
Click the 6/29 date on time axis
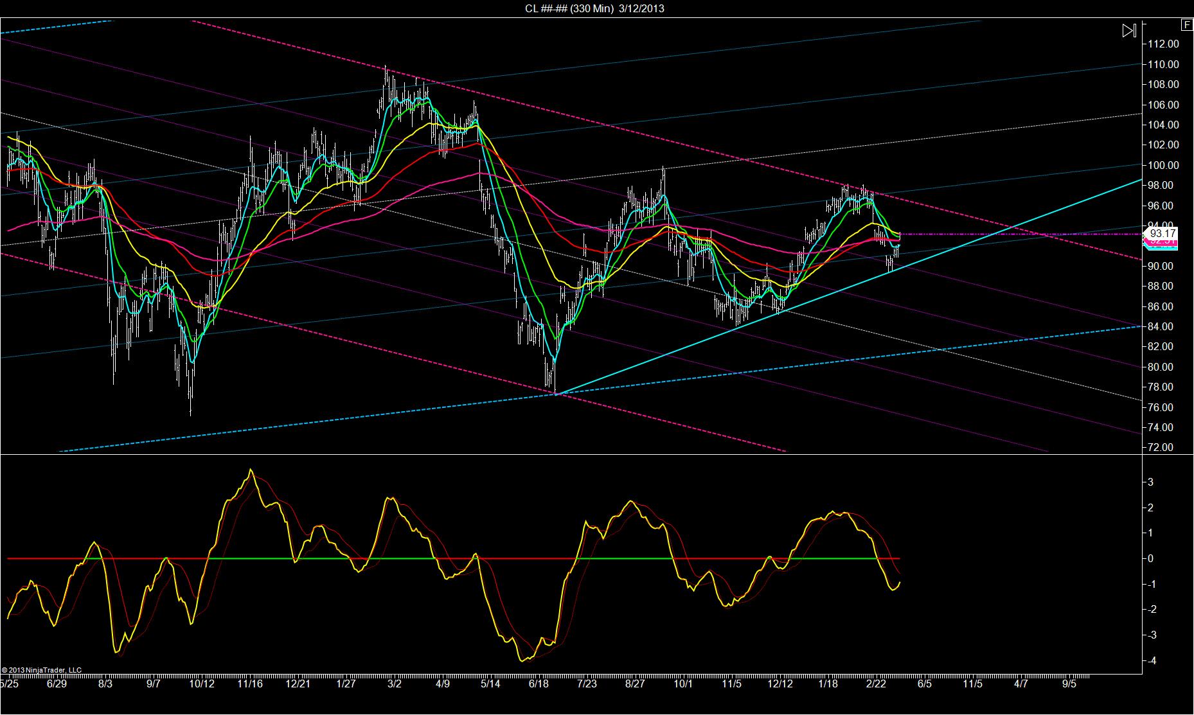[x=57, y=684]
